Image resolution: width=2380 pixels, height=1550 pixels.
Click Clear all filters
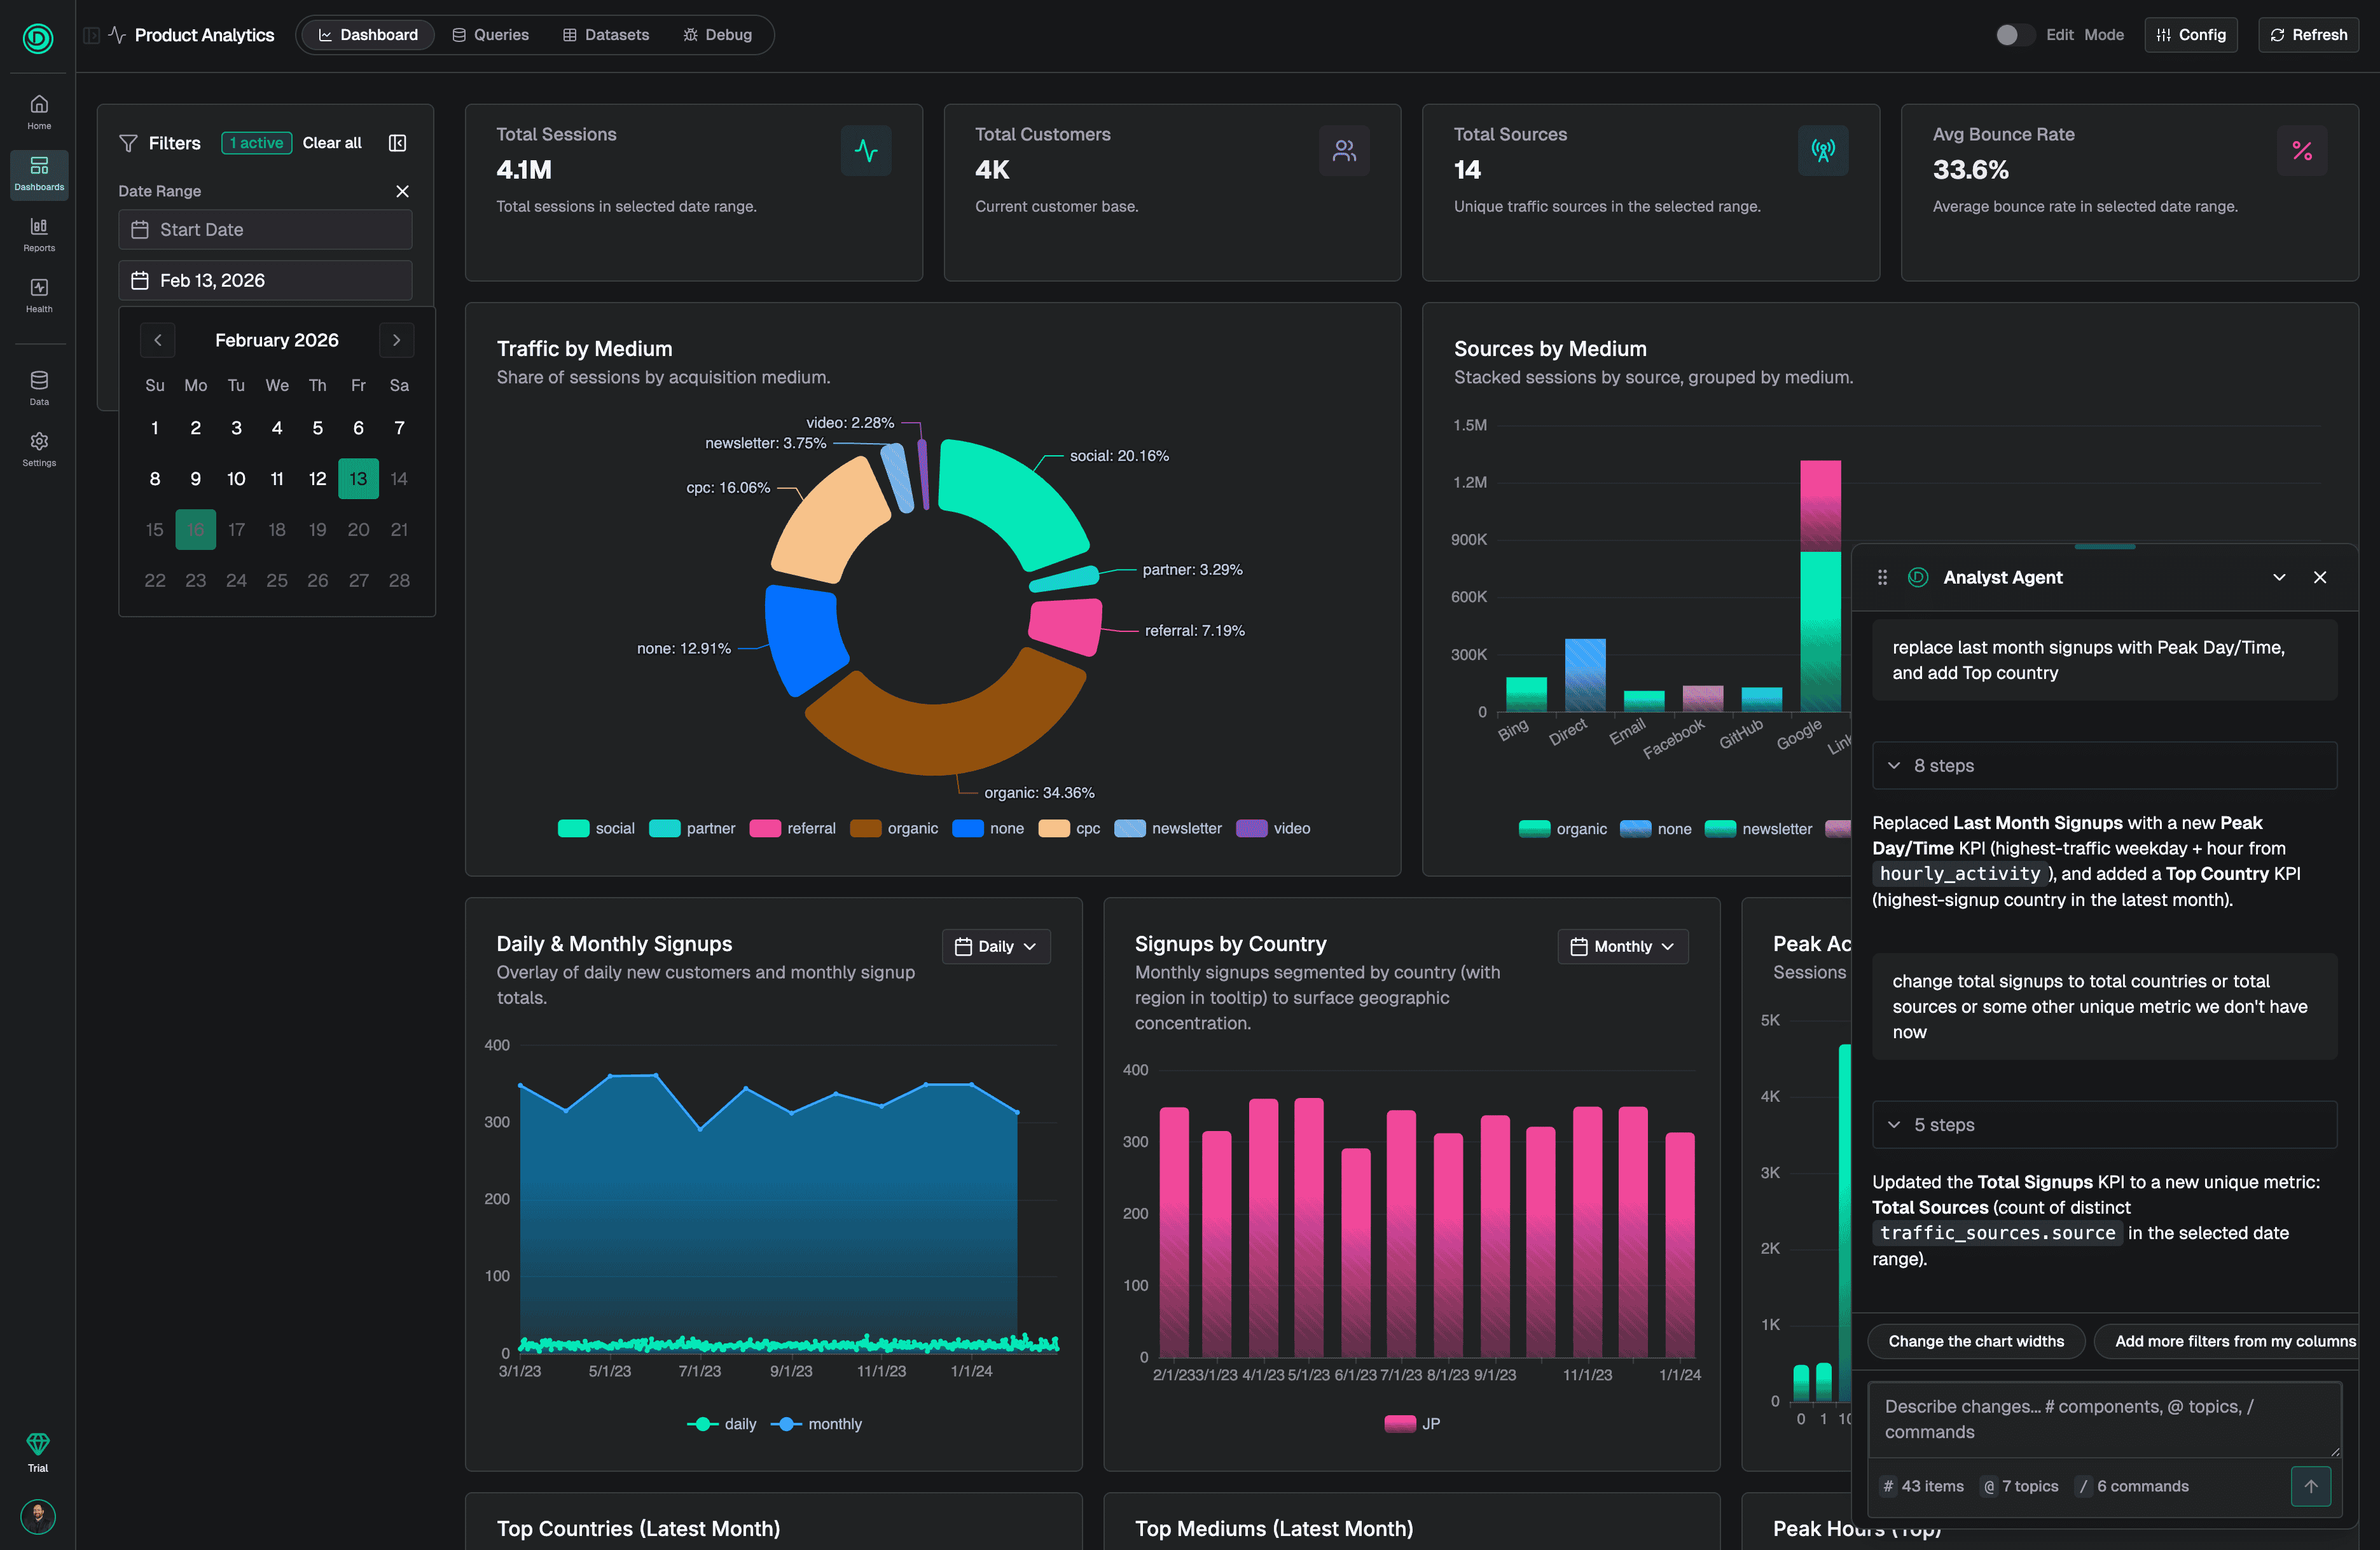(x=332, y=143)
